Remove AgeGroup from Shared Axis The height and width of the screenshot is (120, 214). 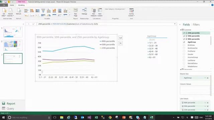click(x=208, y=78)
